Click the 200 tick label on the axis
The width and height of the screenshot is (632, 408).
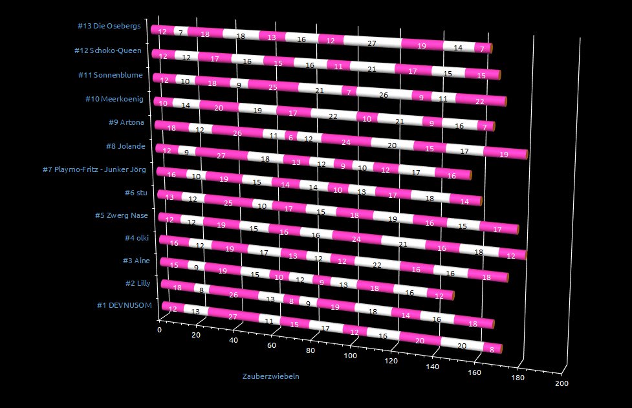pyautogui.click(x=561, y=383)
